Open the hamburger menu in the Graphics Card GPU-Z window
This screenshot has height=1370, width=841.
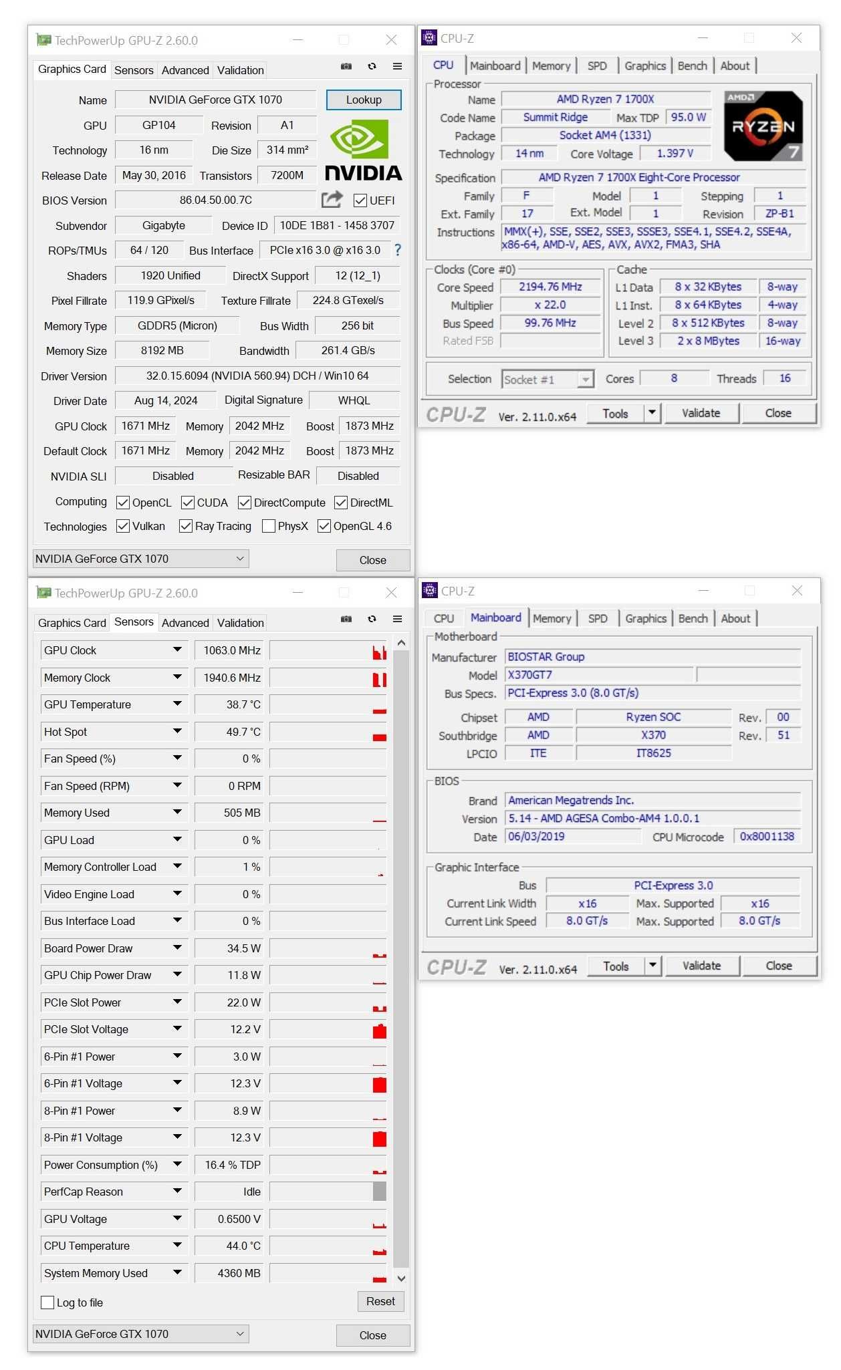coord(397,66)
